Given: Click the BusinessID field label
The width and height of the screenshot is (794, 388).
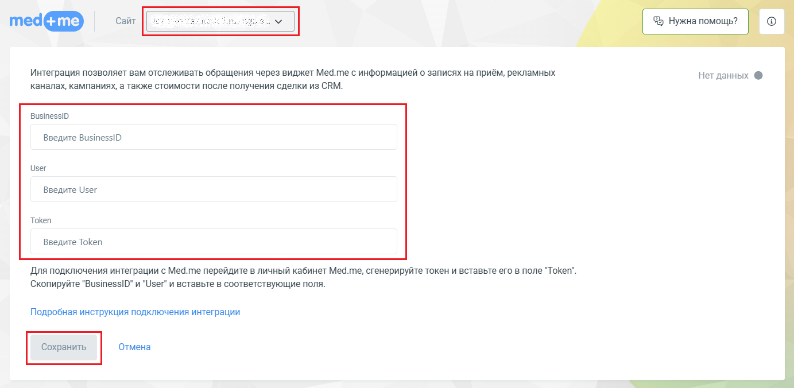Looking at the screenshot, I should (49, 116).
